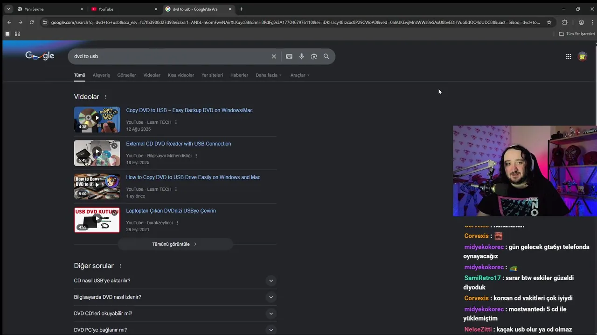Close the Yeni Sekme tab
This screenshot has width=597, height=335.
coord(82,9)
